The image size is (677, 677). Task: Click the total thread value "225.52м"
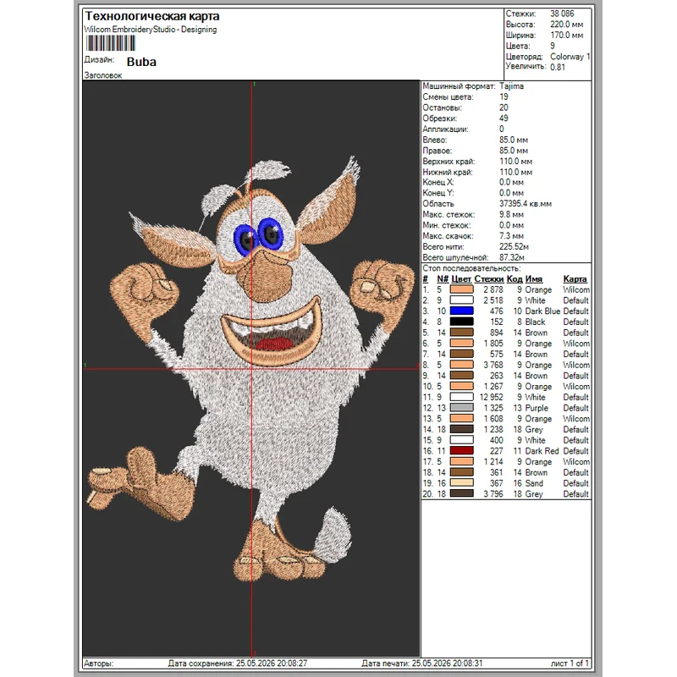pyautogui.click(x=515, y=247)
